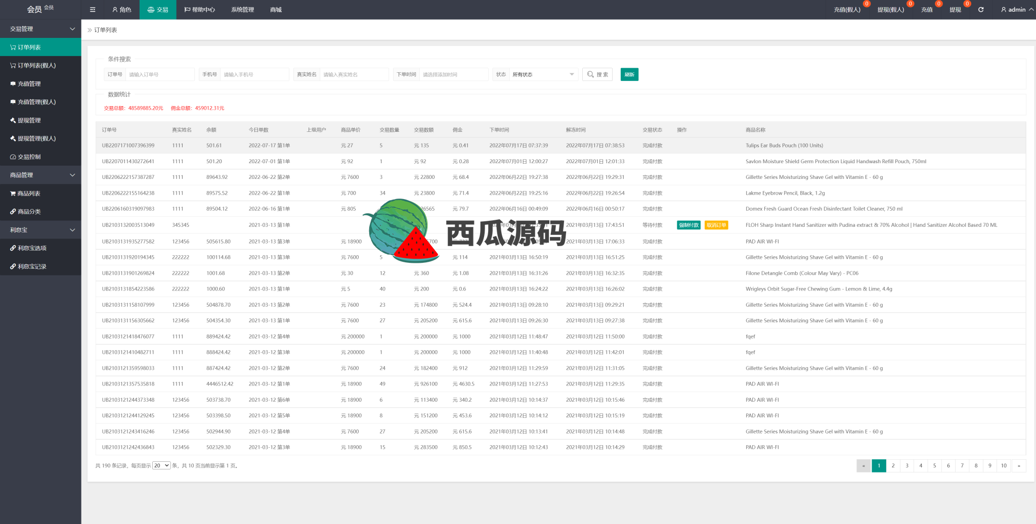Click the 强制付款 button for order UB2103132003513049
The width and height of the screenshot is (1036, 524).
[x=688, y=225]
